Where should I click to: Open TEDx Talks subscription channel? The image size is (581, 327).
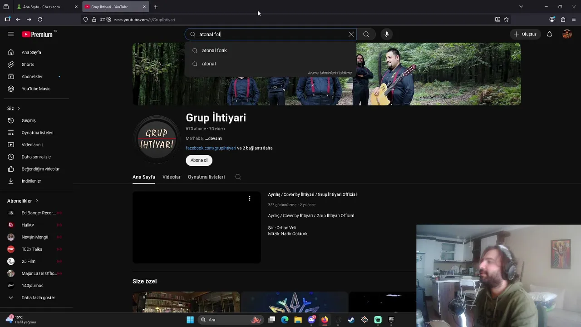coord(36,249)
